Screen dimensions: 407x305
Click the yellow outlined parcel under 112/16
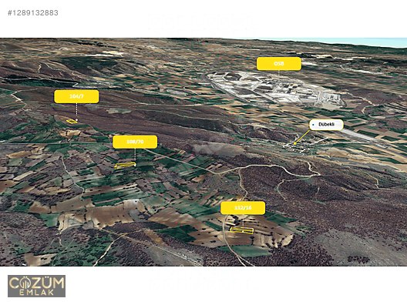click(x=242, y=230)
